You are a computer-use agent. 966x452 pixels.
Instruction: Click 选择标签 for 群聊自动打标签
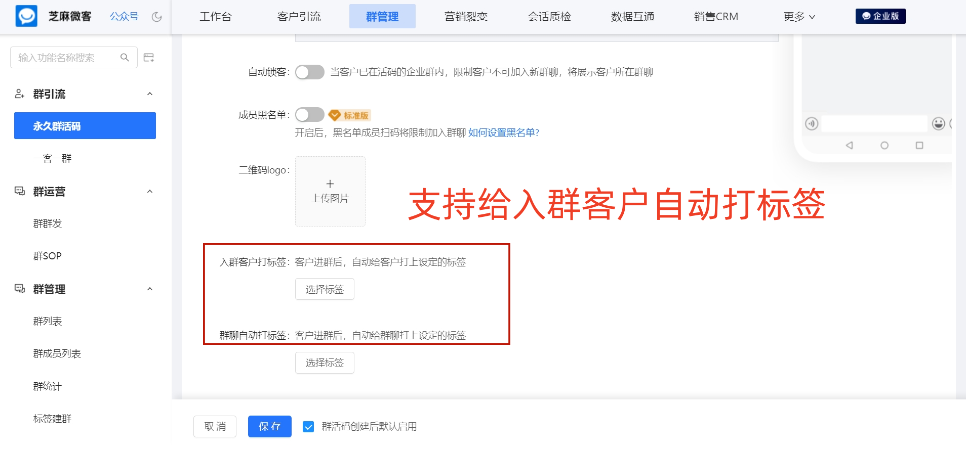click(x=325, y=363)
